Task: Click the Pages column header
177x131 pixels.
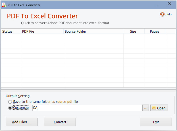Action: (155, 31)
